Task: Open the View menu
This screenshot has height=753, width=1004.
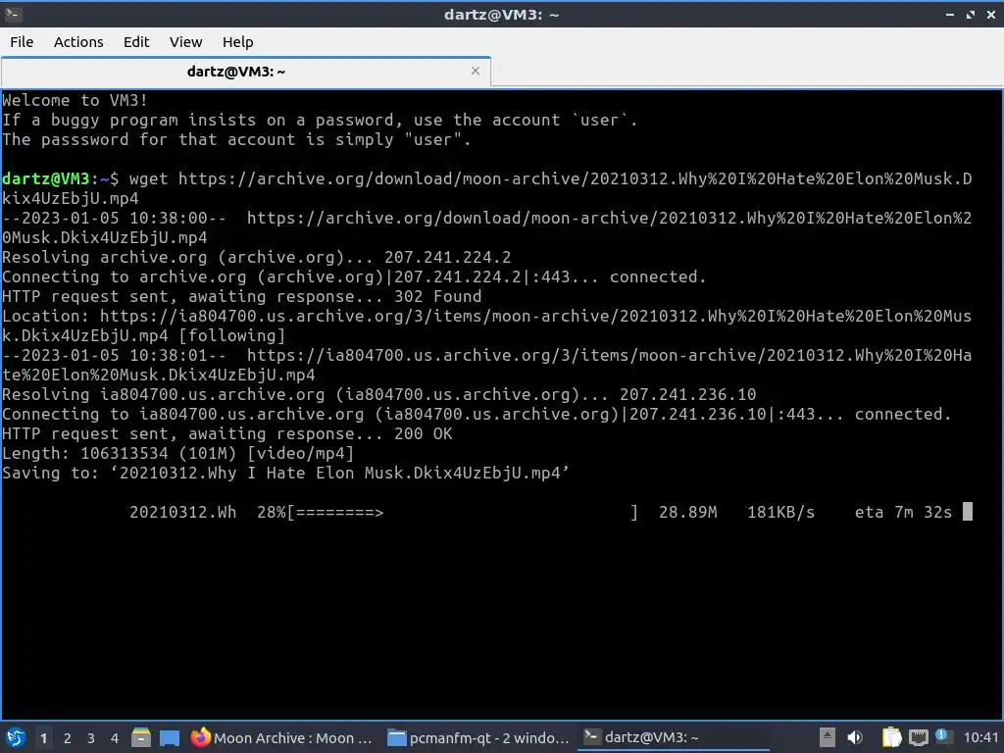Action: (x=185, y=42)
